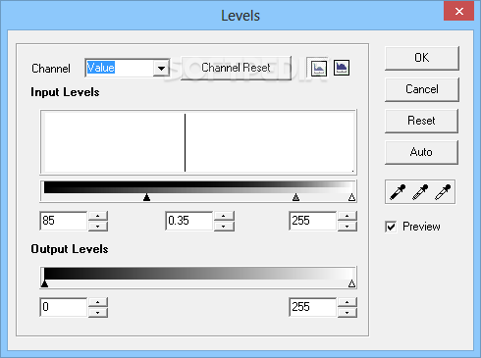The image size is (481, 358).
Task: Click the output black level slider handle
Action: (44, 283)
